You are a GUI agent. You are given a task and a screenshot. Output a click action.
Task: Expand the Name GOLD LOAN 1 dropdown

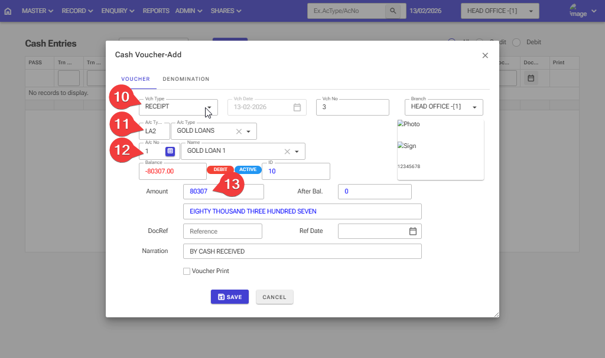click(297, 152)
